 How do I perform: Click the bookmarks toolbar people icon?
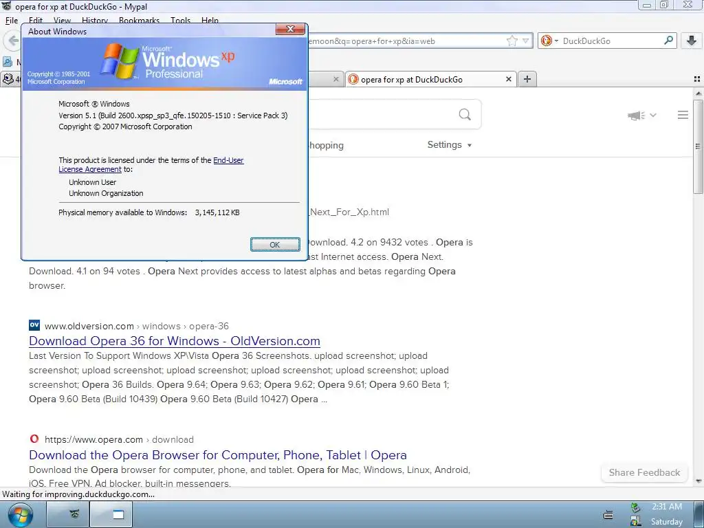click(8, 61)
